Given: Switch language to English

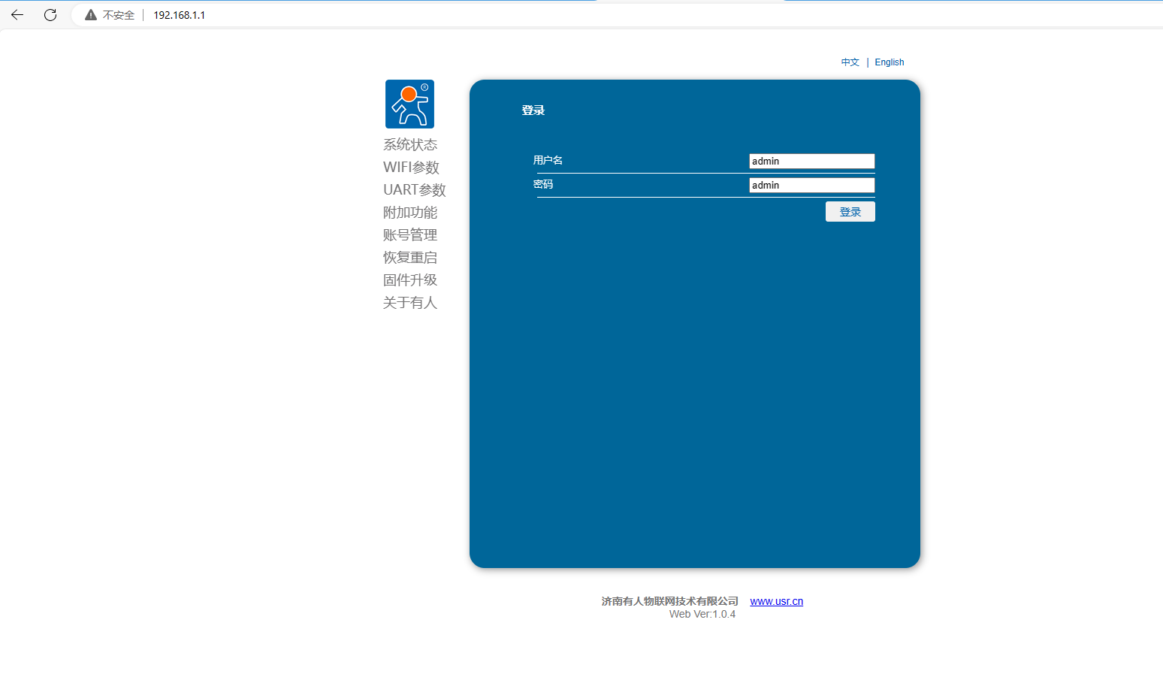Looking at the screenshot, I should click(x=889, y=62).
